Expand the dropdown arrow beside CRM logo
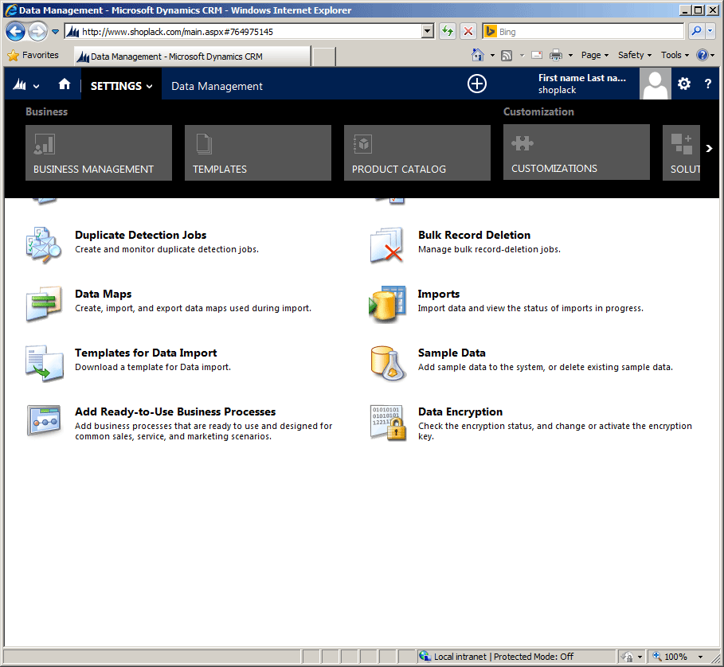The width and height of the screenshot is (724, 667). tap(36, 86)
